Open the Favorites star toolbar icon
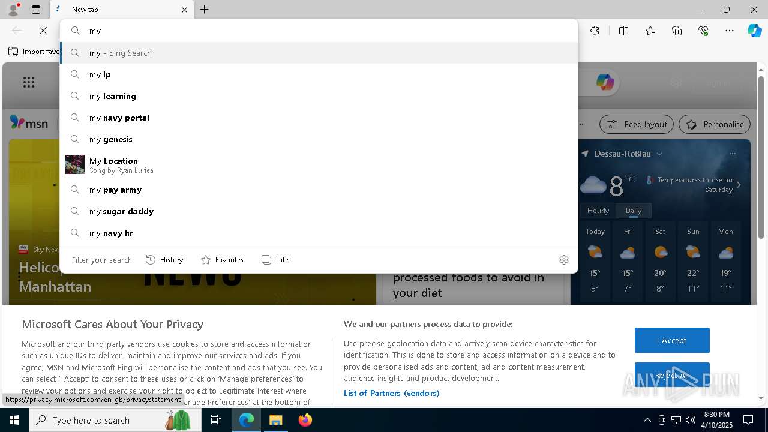Image resolution: width=768 pixels, height=432 pixels. click(x=650, y=31)
